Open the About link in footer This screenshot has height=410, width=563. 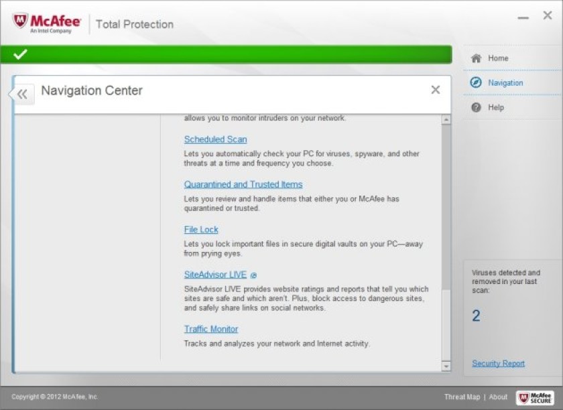coord(498,397)
